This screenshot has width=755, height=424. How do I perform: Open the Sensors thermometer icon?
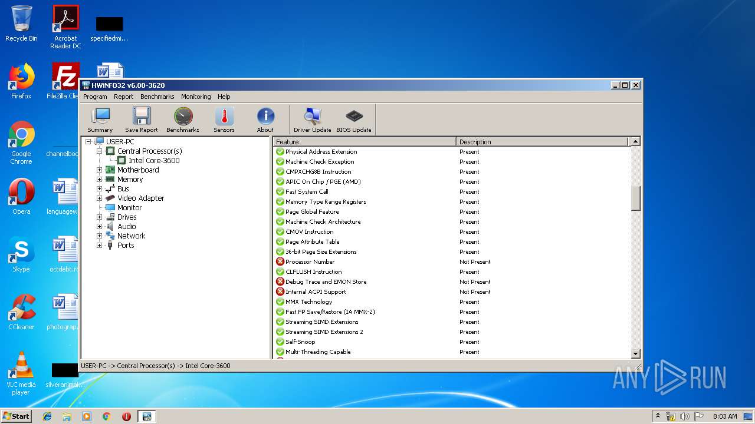(224, 120)
